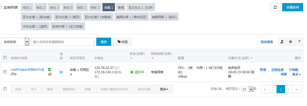Image resolution: width=307 pixels, height=106 pixels.
Task: Switch to 香港 region tab
Action: (121, 7)
